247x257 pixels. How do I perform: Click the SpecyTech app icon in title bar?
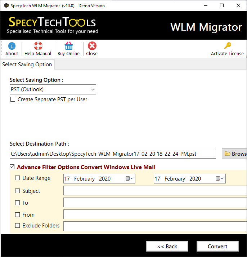pyautogui.click(x=6, y=5)
